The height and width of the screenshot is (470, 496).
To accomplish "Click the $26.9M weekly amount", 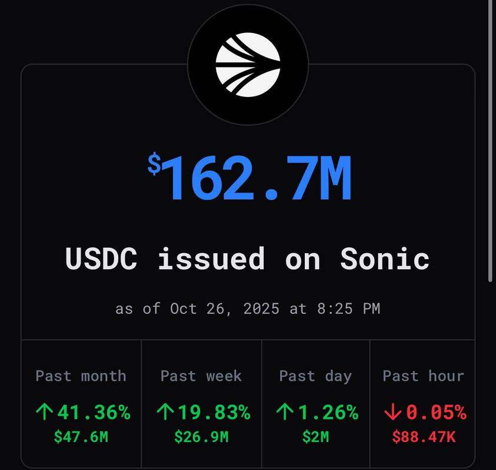I will (x=201, y=437).
